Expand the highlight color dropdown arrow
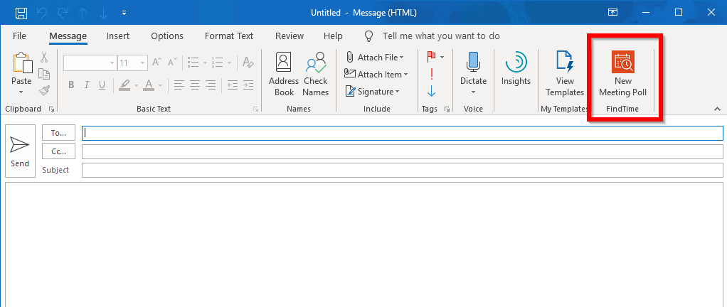 [136, 85]
